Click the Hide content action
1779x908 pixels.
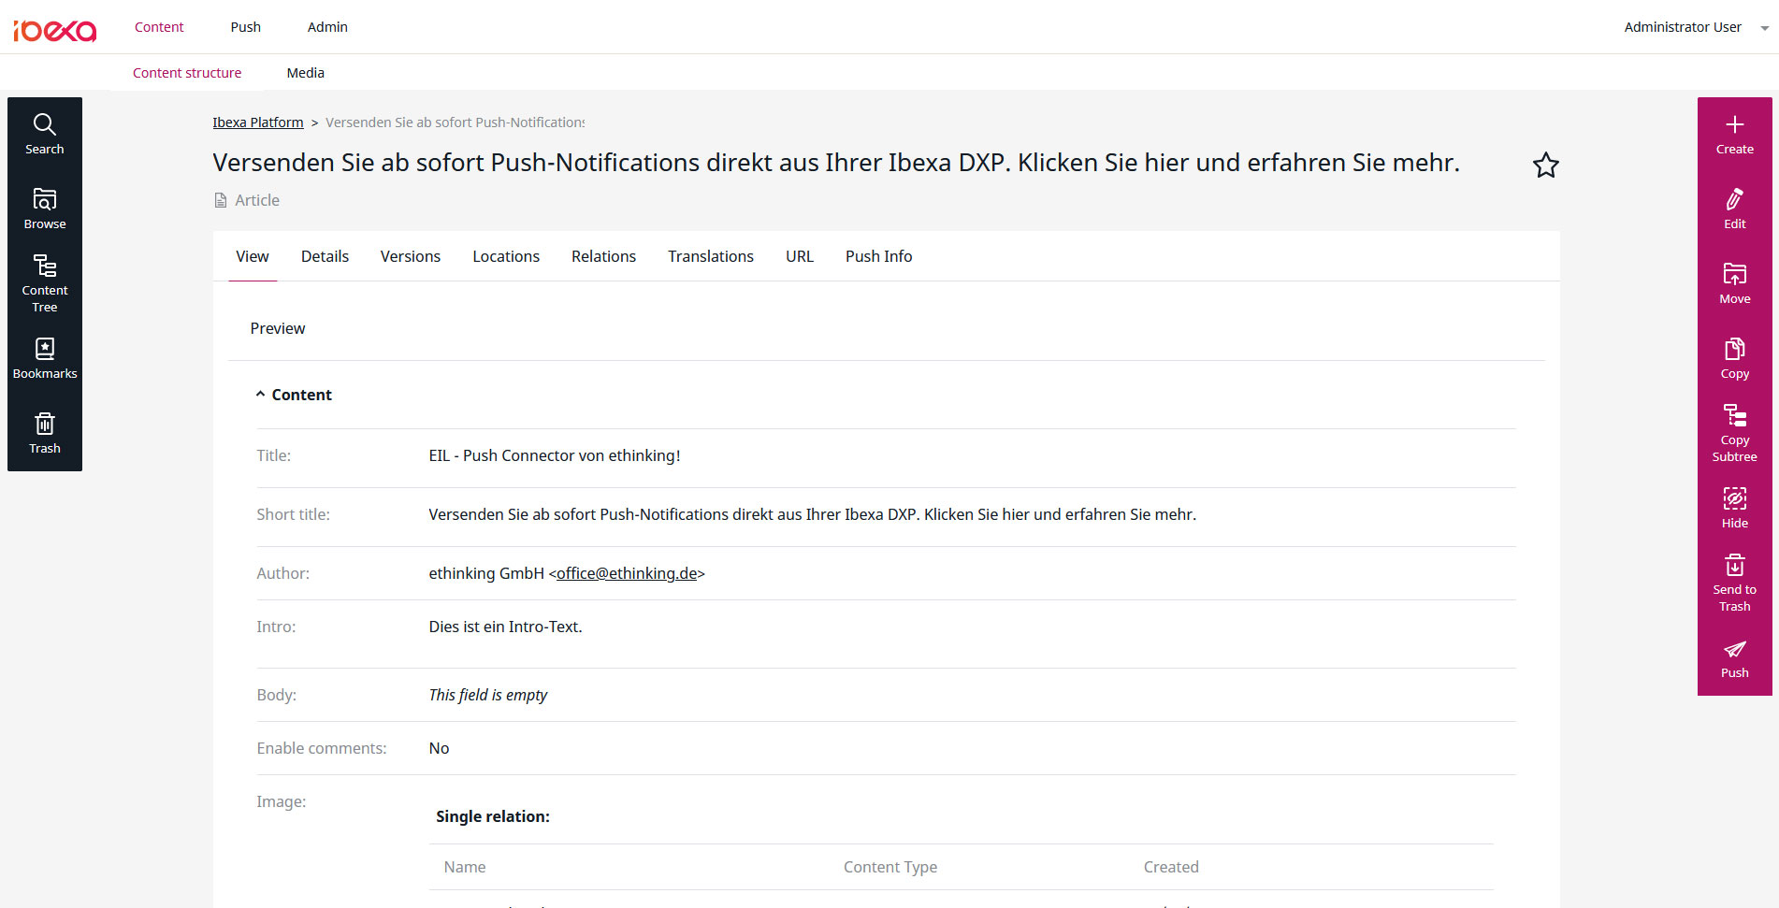[x=1734, y=509]
